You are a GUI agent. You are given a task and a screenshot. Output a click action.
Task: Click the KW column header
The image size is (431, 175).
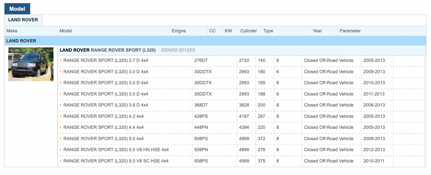228,31
